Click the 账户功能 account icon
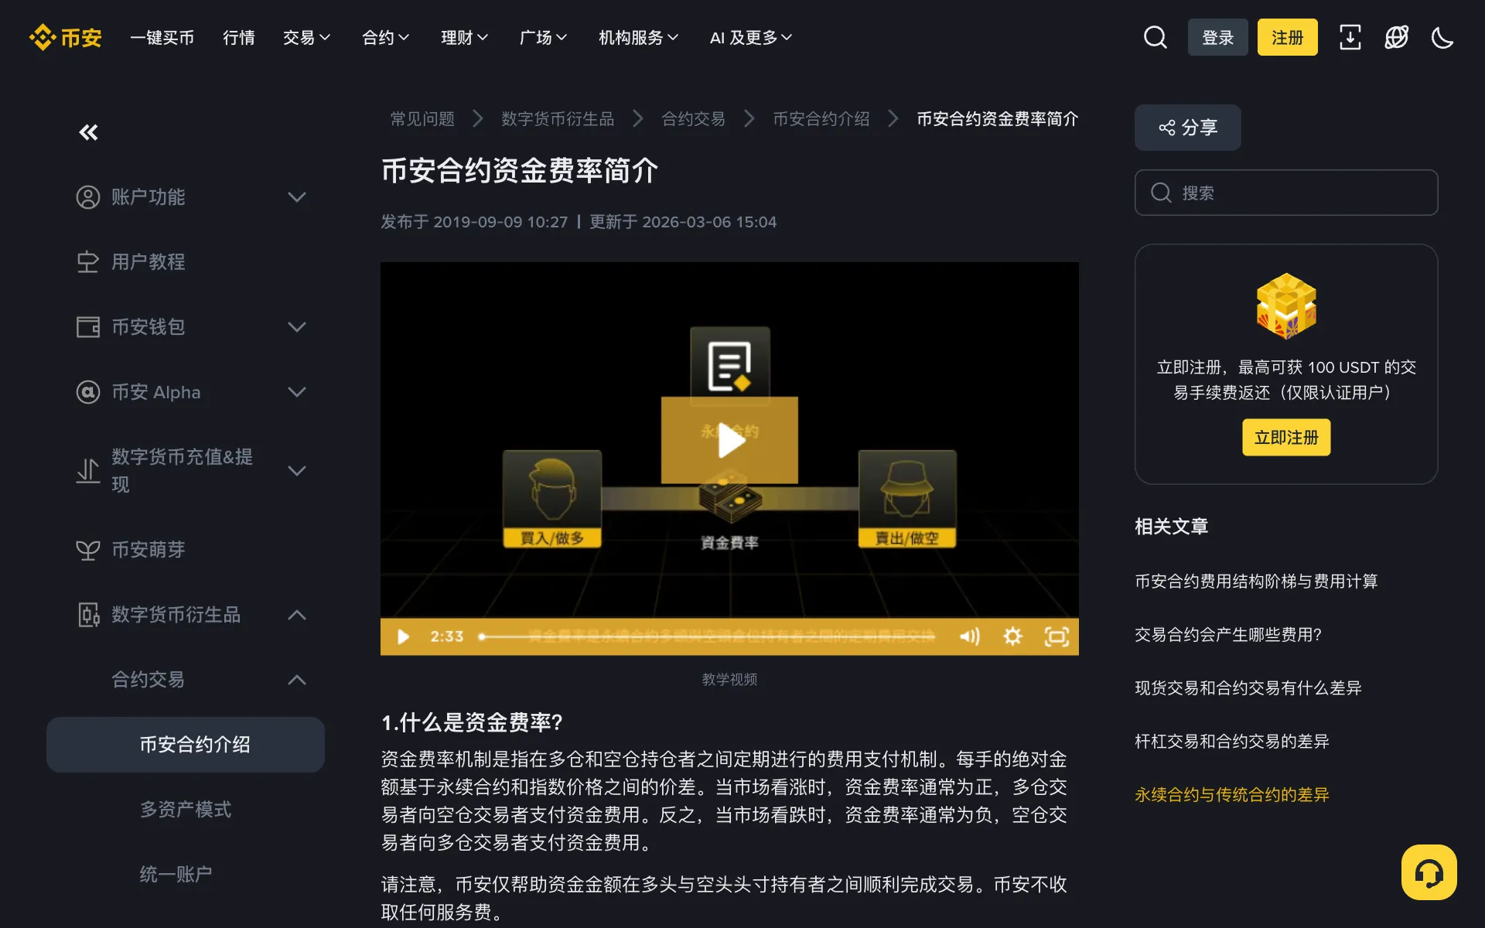1485x928 pixels. [88, 197]
